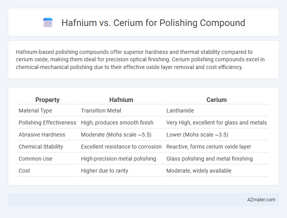Click 'Moderate, widely available' cell
Screen dimensions: 287x218
coord(199,171)
